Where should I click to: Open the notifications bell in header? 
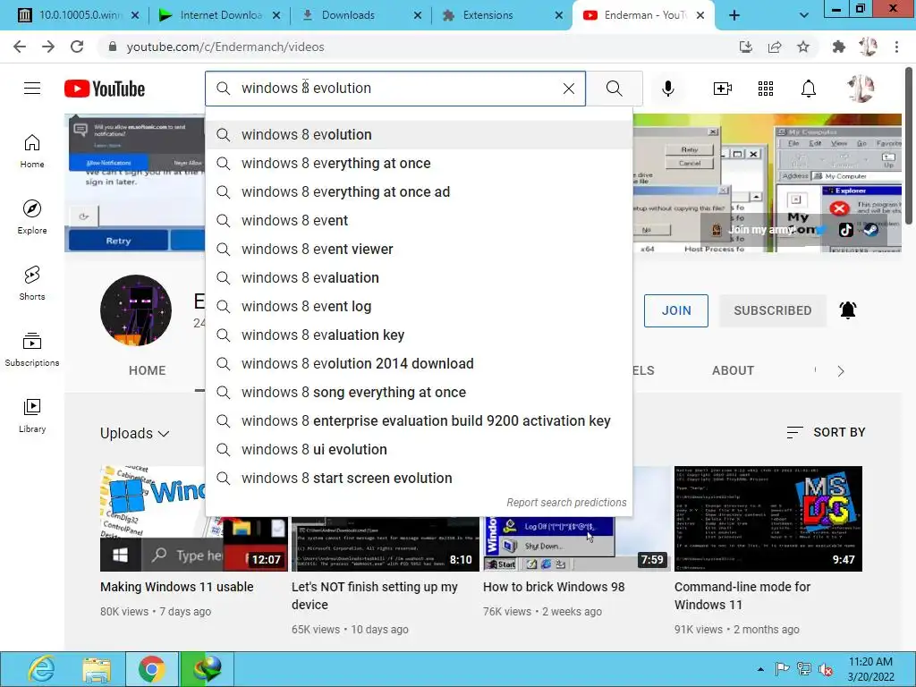click(809, 89)
